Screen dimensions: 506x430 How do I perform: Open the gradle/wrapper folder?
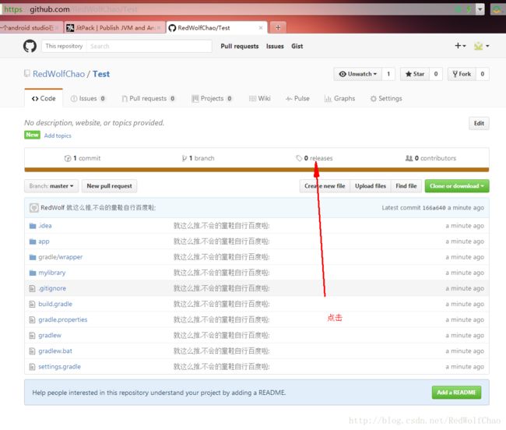[x=61, y=257]
